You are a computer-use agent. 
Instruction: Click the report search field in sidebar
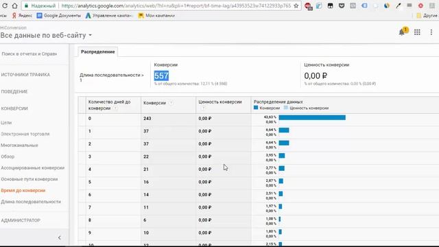pyautogui.click(x=29, y=54)
